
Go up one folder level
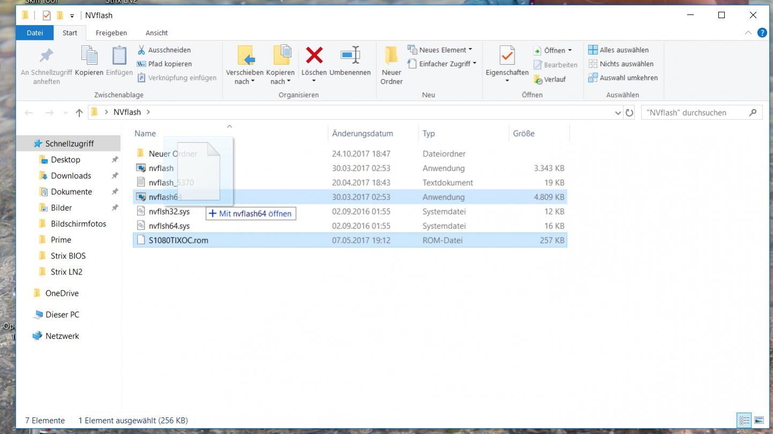79,112
